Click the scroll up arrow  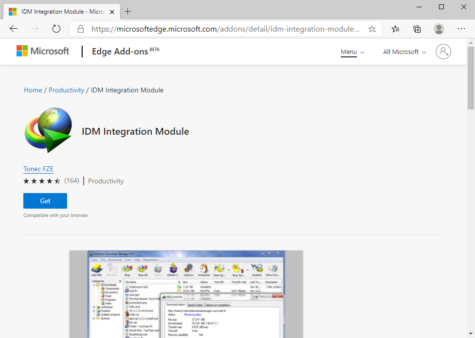point(471,42)
